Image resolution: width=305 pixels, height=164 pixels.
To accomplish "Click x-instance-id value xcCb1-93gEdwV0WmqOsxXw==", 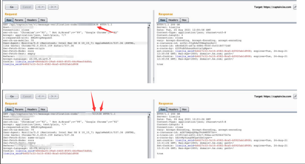I will pyautogui.click(x=198, y=43).
